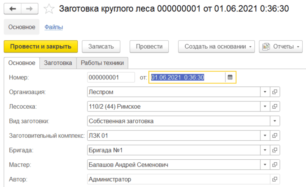Click the Организация field containing Леспром
The image size is (306, 187).
coord(174,92)
